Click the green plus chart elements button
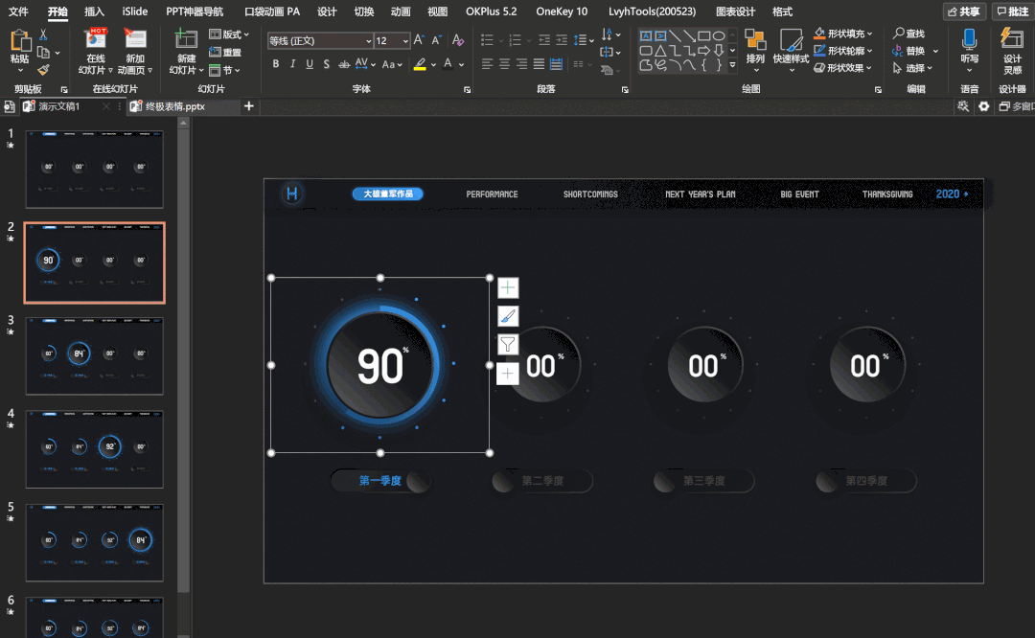This screenshot has height=638, width=1035. coord(508,287)
